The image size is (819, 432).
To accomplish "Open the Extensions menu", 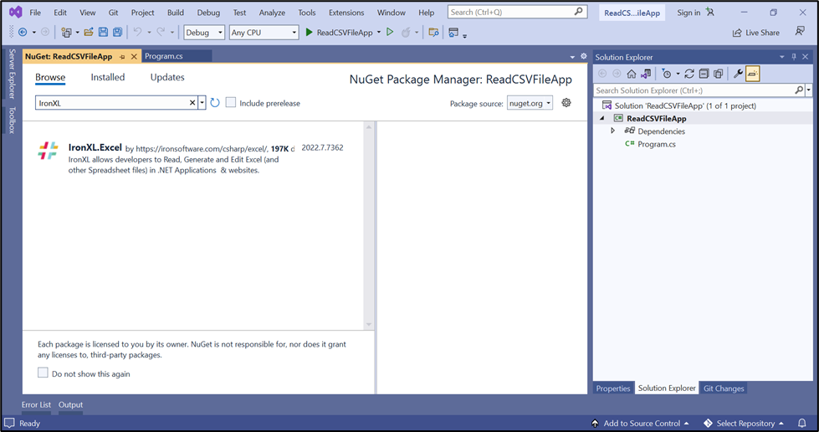I will (x=346, y=12).
